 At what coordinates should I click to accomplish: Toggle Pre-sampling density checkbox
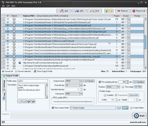tap(100, 82)
